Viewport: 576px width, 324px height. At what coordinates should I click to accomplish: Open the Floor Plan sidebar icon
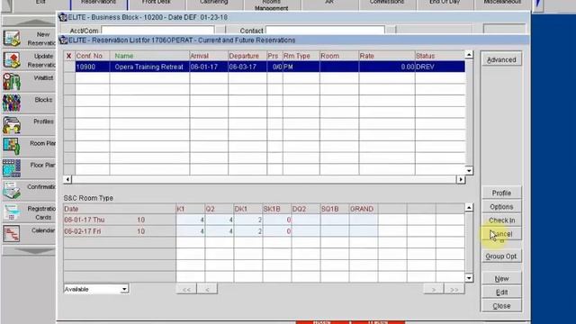pyautogui.click(x=12, y=168)
